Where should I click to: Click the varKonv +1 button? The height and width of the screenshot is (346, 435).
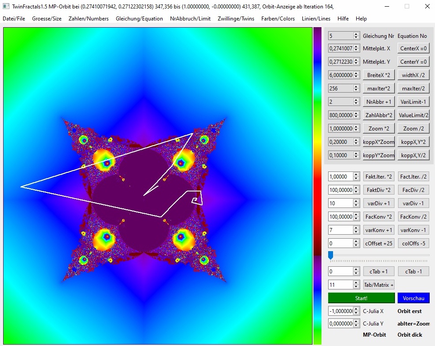(379, 230)
